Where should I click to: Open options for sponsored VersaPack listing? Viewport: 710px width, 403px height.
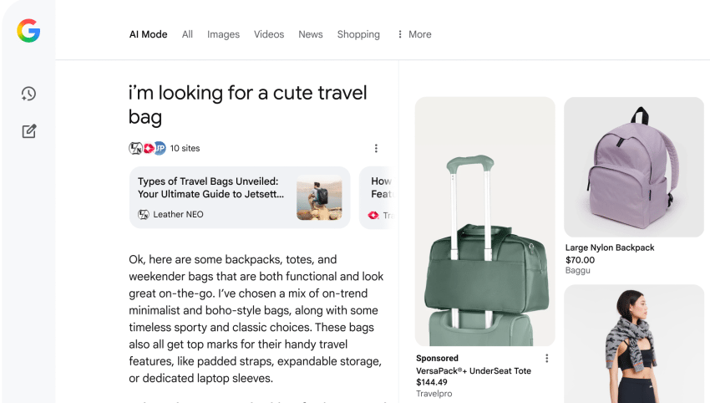pos(547,359)
